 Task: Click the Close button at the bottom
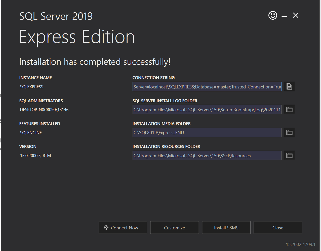pyautogui.click(x=278, y=228)
